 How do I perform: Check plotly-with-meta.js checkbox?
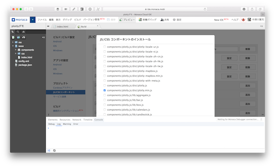pos(104,81)
